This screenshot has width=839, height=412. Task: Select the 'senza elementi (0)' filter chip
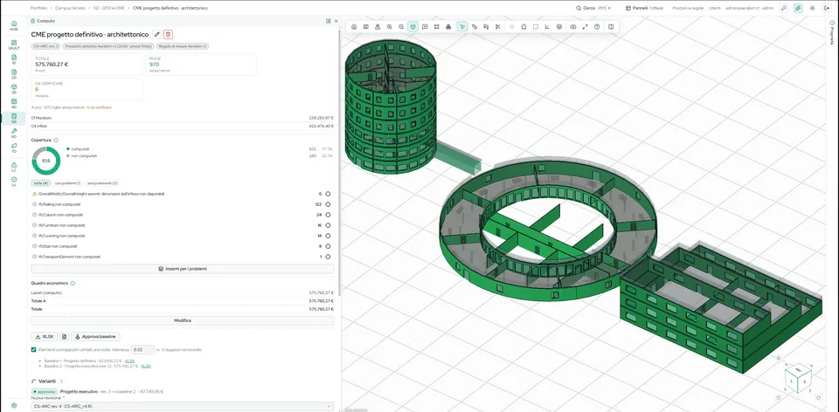click(103, 183)
